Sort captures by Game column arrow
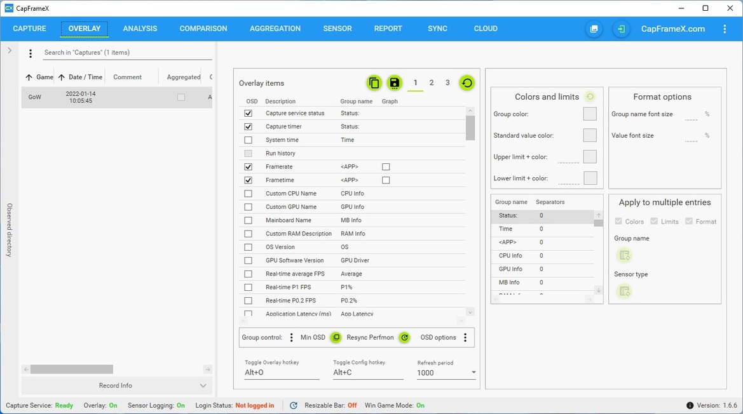 [x=29, y=77]
